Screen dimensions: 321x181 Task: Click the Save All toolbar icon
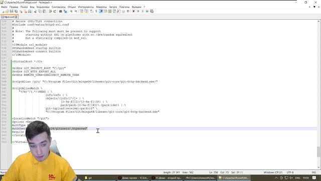coord(16,11)
